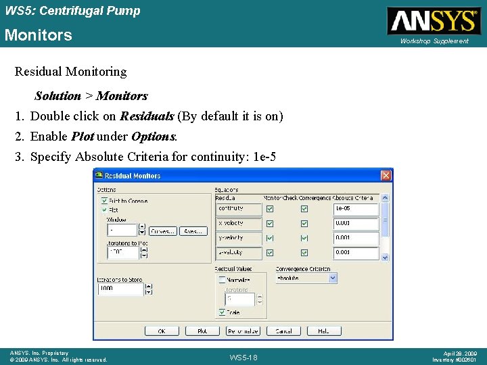Image resolution: width=487 pixels, height=365 pixels.
Task: Click z-velocity Absolute Criteria field
Action: coord(356,253)
